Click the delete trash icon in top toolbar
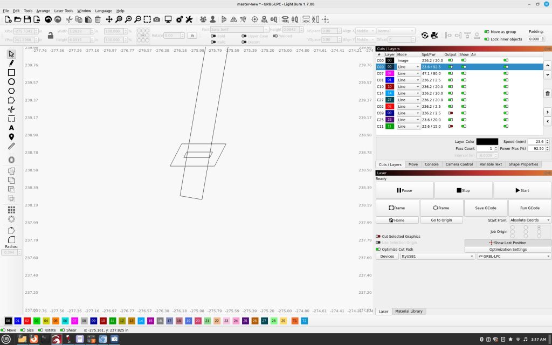The image size is (552, 345). [98, 19]
